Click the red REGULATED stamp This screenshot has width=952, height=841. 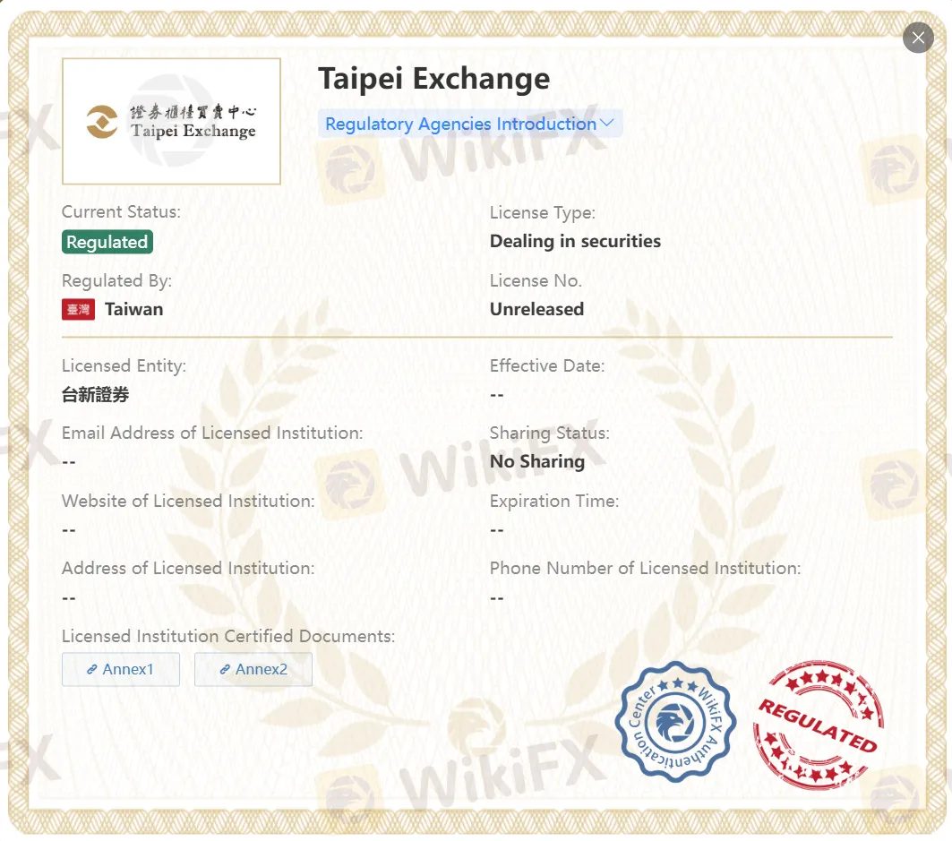(819, 725)
